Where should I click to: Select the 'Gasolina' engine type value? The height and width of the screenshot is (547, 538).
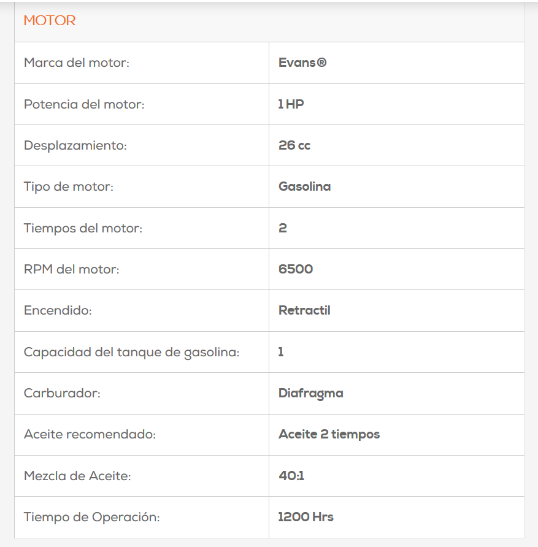click(x=304, y=186)
